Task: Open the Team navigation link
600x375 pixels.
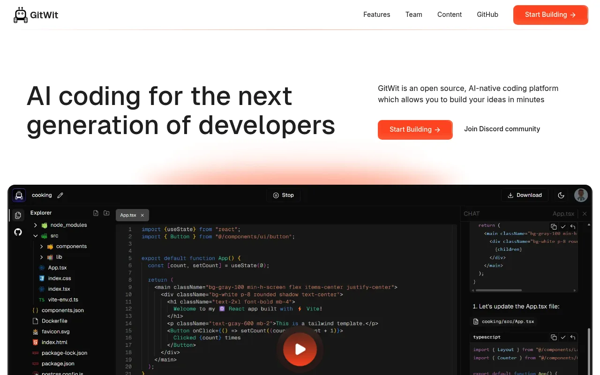Action: coord(414,15)
